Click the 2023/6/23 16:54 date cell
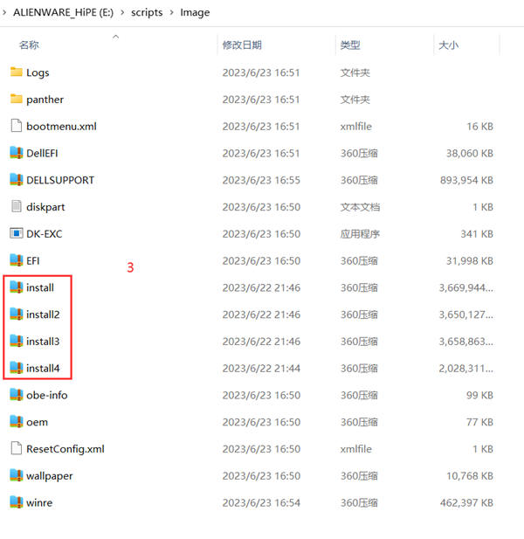This screenshot has height=539, width=524. [x=261, y=502]
